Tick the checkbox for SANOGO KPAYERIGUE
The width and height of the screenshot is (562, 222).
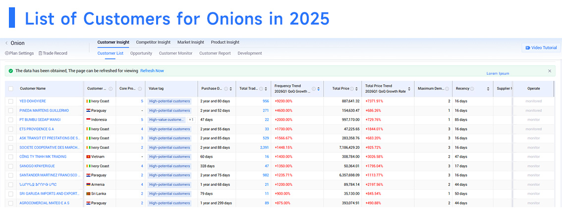[11, 166]
